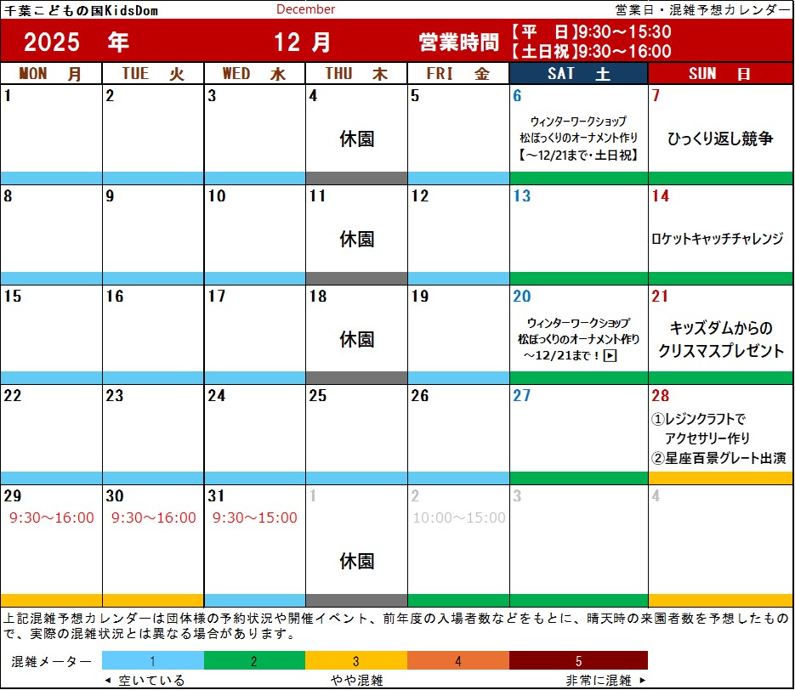Click the 星座百景グレート出演 event text
The width and height of the screenshot is (795, 690).
click(x=718, y=459)
